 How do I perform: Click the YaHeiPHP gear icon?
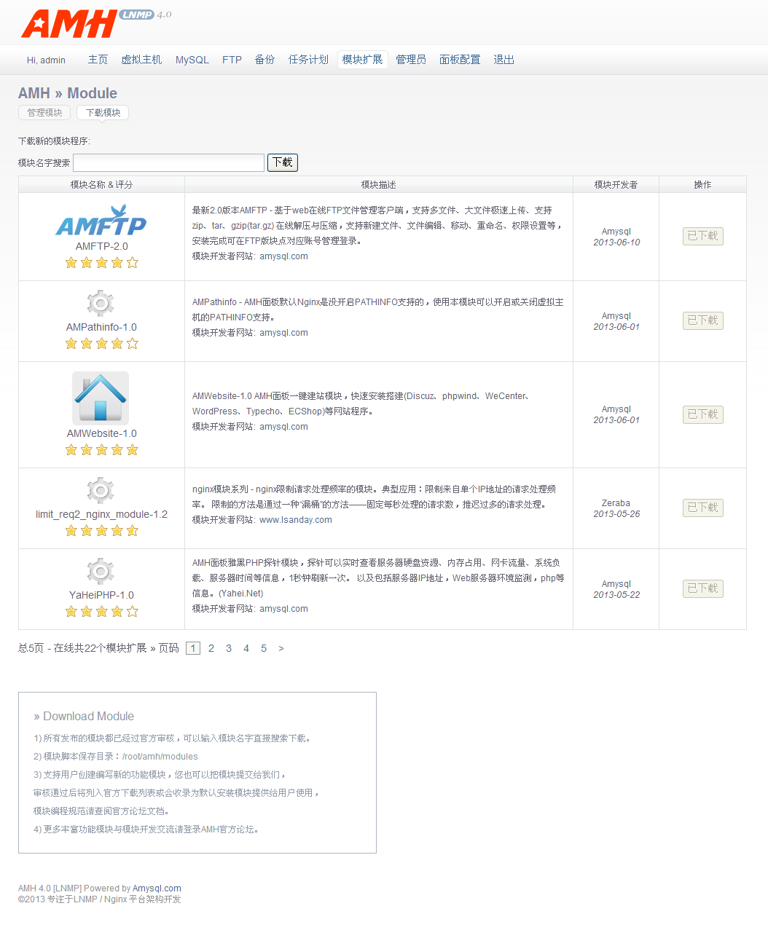coord(101,571)
